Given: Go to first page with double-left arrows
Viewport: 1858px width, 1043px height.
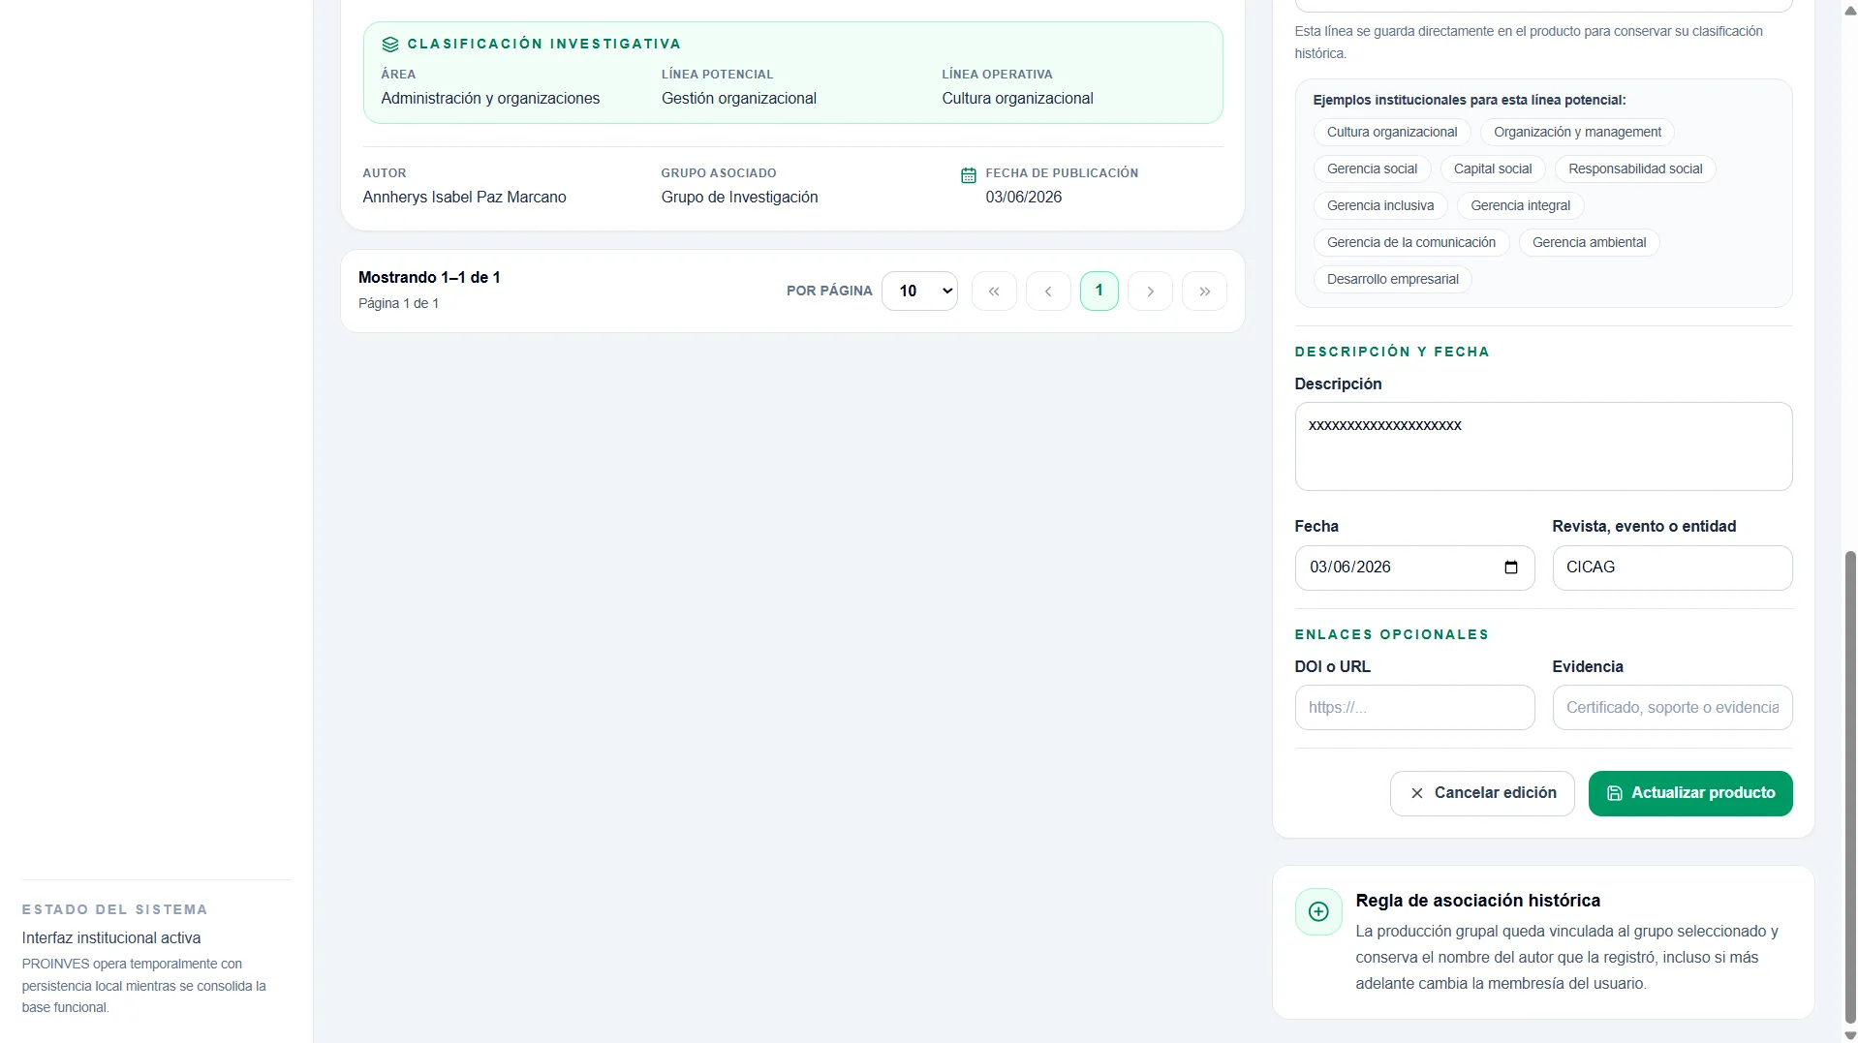Looking at the screenshot, I should point(994,291).
